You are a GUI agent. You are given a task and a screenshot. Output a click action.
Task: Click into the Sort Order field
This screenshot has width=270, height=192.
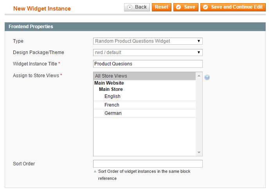tap(148, 164)
